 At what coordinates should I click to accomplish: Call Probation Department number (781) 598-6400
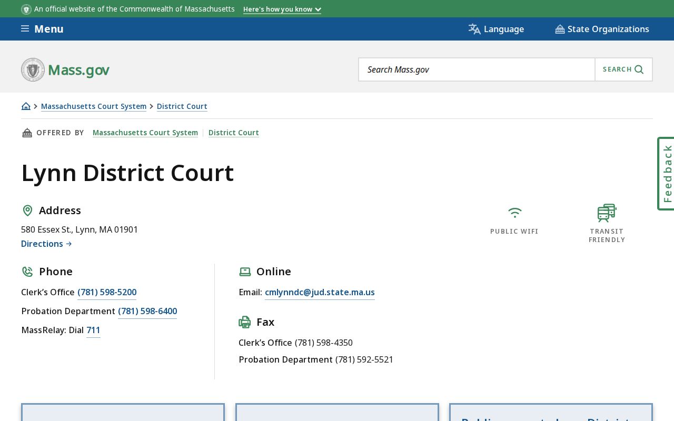tap(147, 311)
